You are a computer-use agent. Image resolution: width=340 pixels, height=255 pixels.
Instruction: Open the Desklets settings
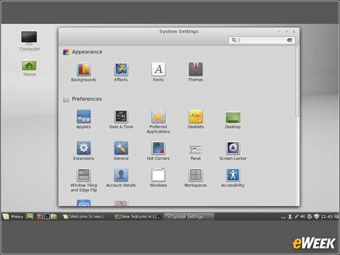tap(195, 120)
